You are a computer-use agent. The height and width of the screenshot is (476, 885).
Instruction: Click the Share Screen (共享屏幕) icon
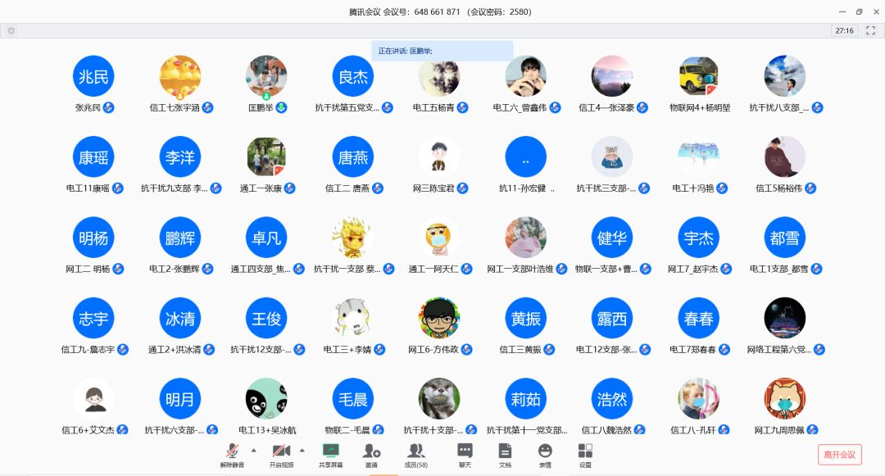(x=331, y=453)
